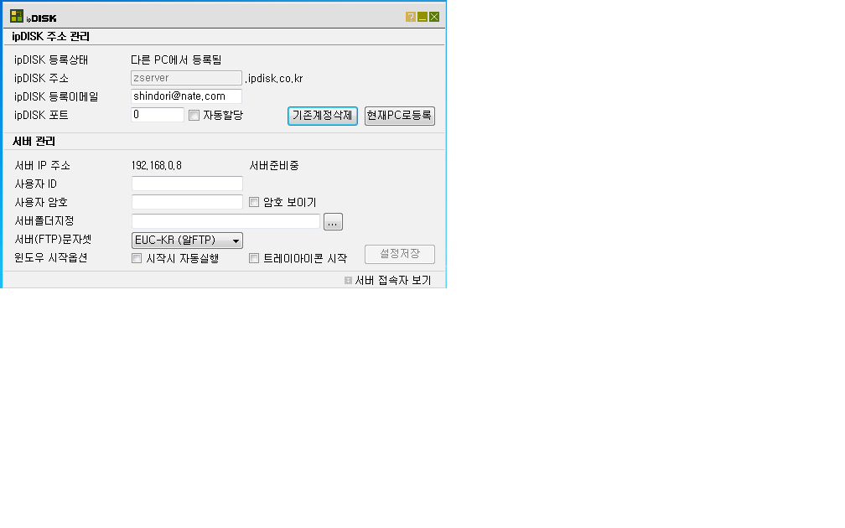
Task: Click the ipDISK 주소 field containing zserver
Action: point(186,78)
